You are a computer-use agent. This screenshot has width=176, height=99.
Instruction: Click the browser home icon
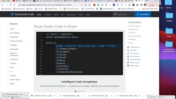pyautogui.click(x=14, y=5)
